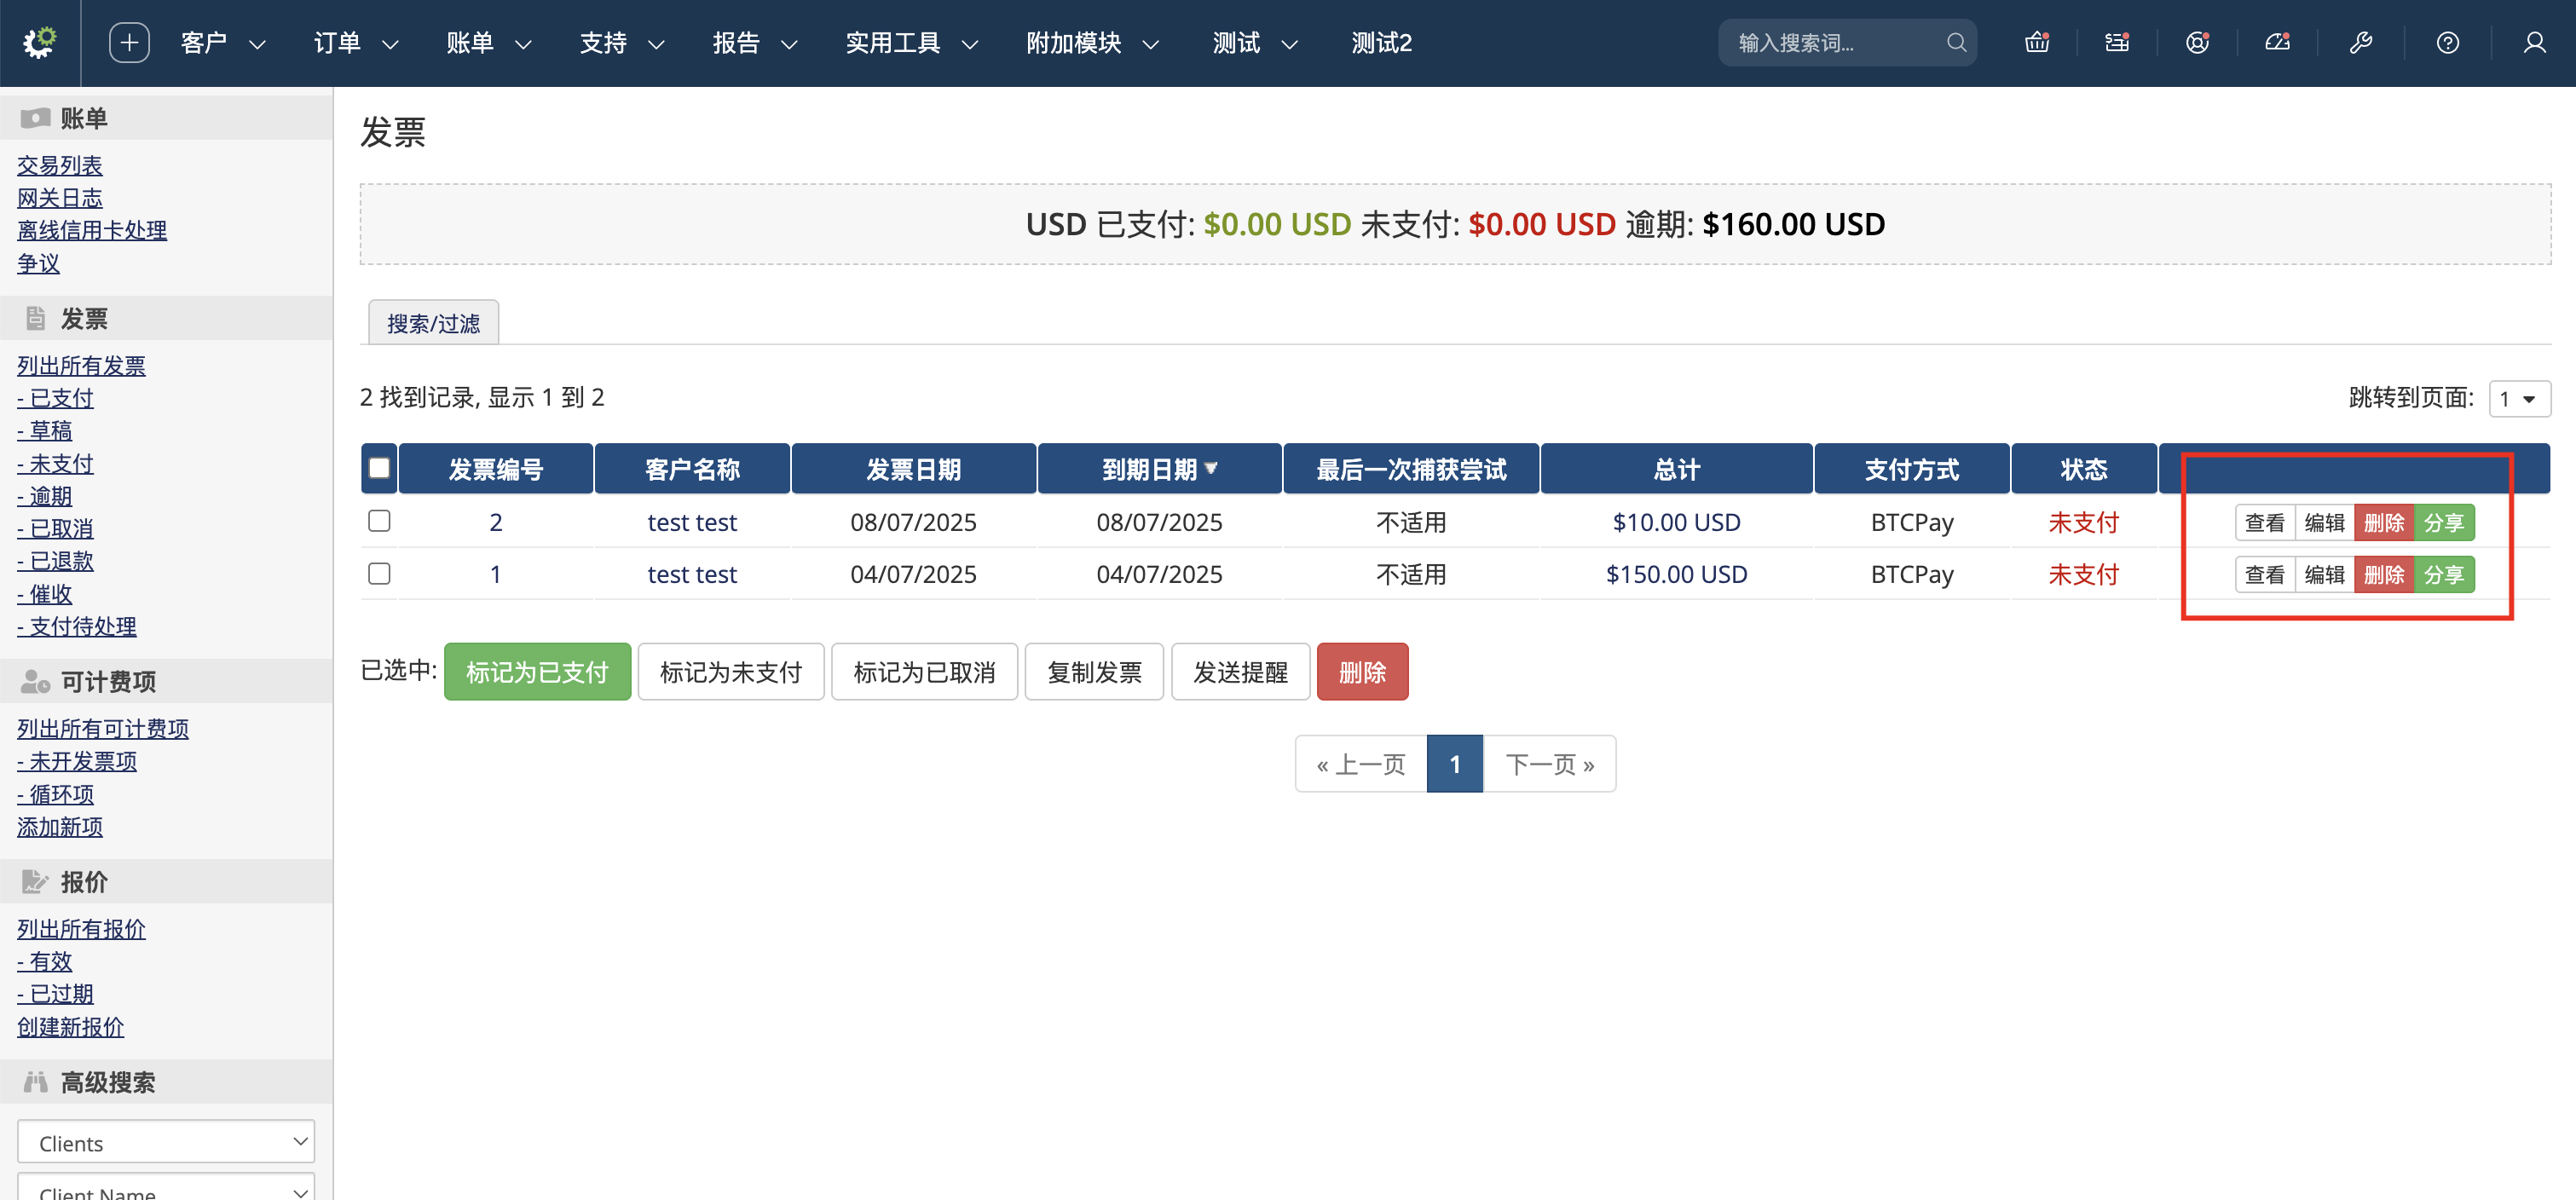Viewport: 2576px width, 1200px height.
Task: Toggle select-all checkbox in table header
Action: click(x=379, y=468)
